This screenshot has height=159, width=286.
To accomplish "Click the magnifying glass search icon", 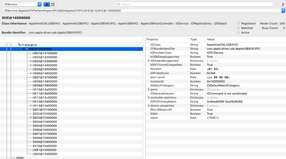I will [x=118, y=4].
